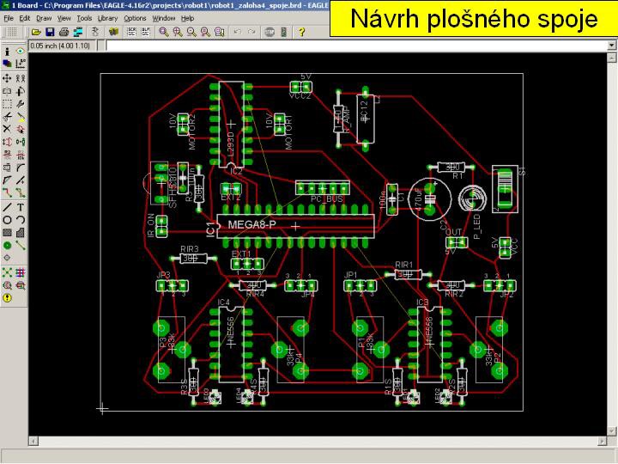Open the Library menu
618x464 pixels.
click(x=107, y=17)
